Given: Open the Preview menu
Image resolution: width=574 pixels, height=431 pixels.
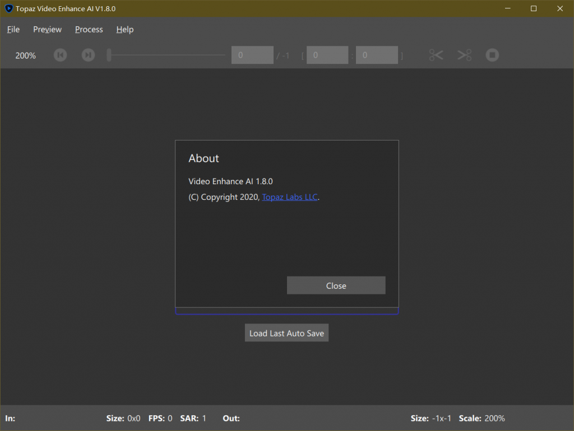Looking at the screenshot, I should 47,29.
